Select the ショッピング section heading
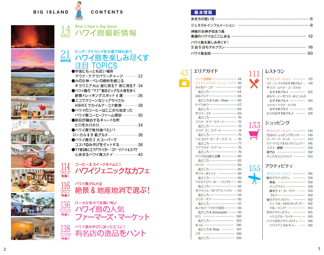Viewport: 324px width, 255px height. pos(277,123)
